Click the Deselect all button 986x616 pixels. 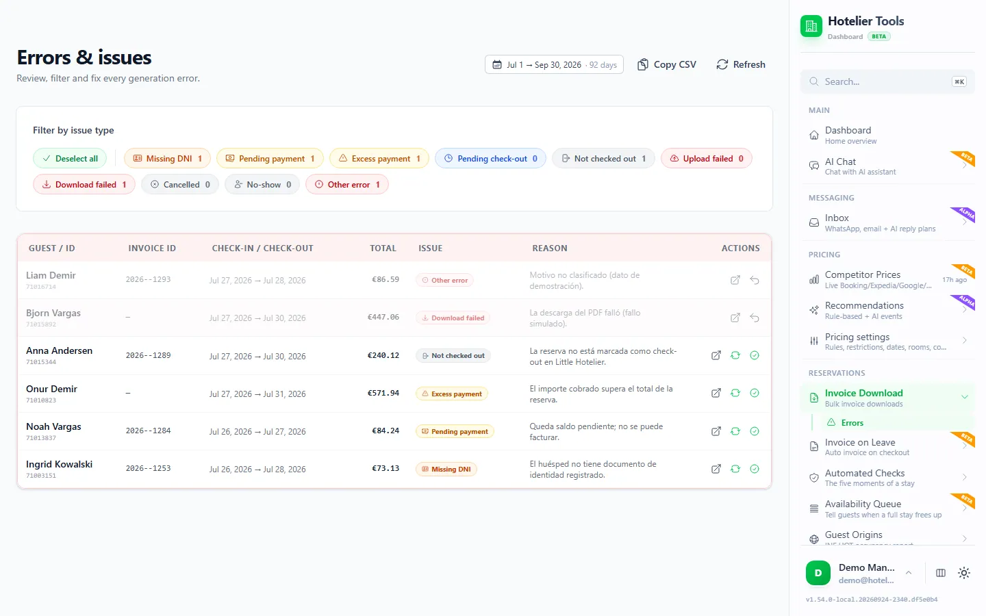(x=70, y=158)
